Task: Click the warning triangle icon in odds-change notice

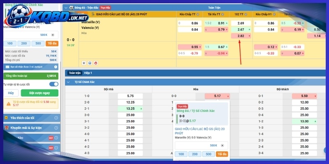Action: 9,104
